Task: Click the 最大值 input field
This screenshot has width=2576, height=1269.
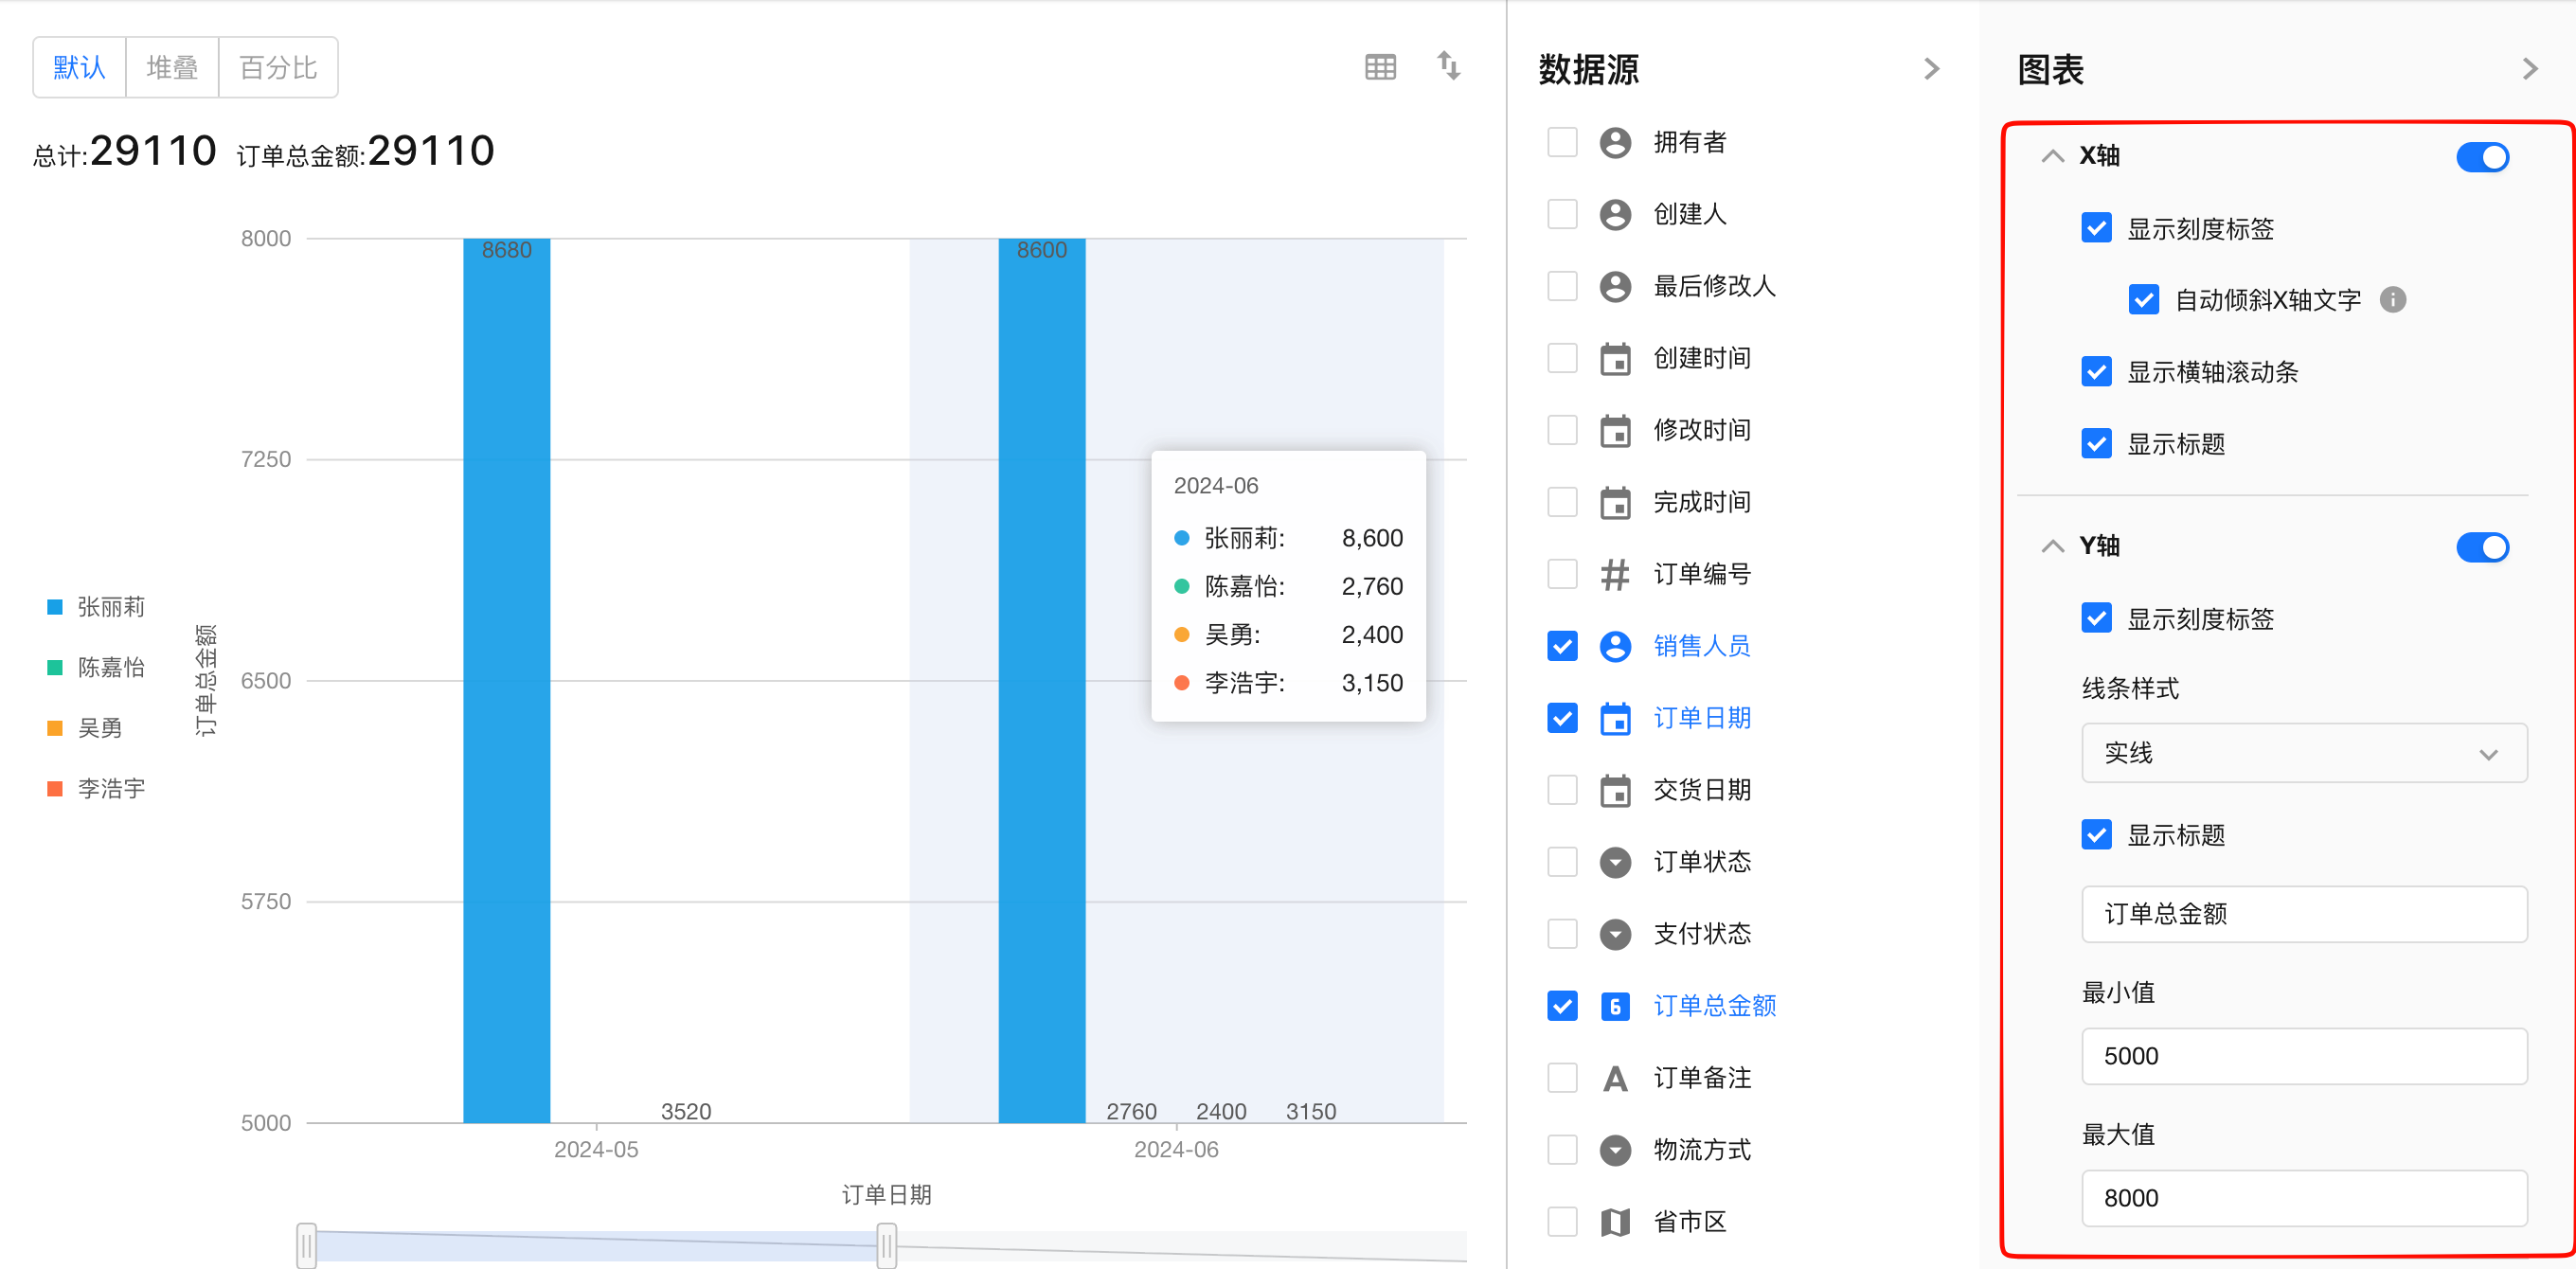Action: click(x=2303, y=1198)
